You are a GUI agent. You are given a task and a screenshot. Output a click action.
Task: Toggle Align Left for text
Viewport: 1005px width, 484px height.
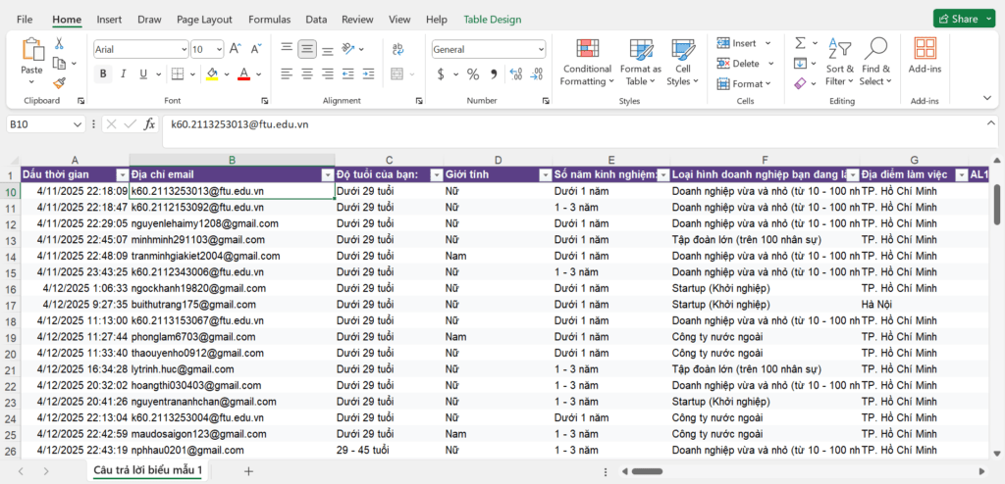[287, 73]
